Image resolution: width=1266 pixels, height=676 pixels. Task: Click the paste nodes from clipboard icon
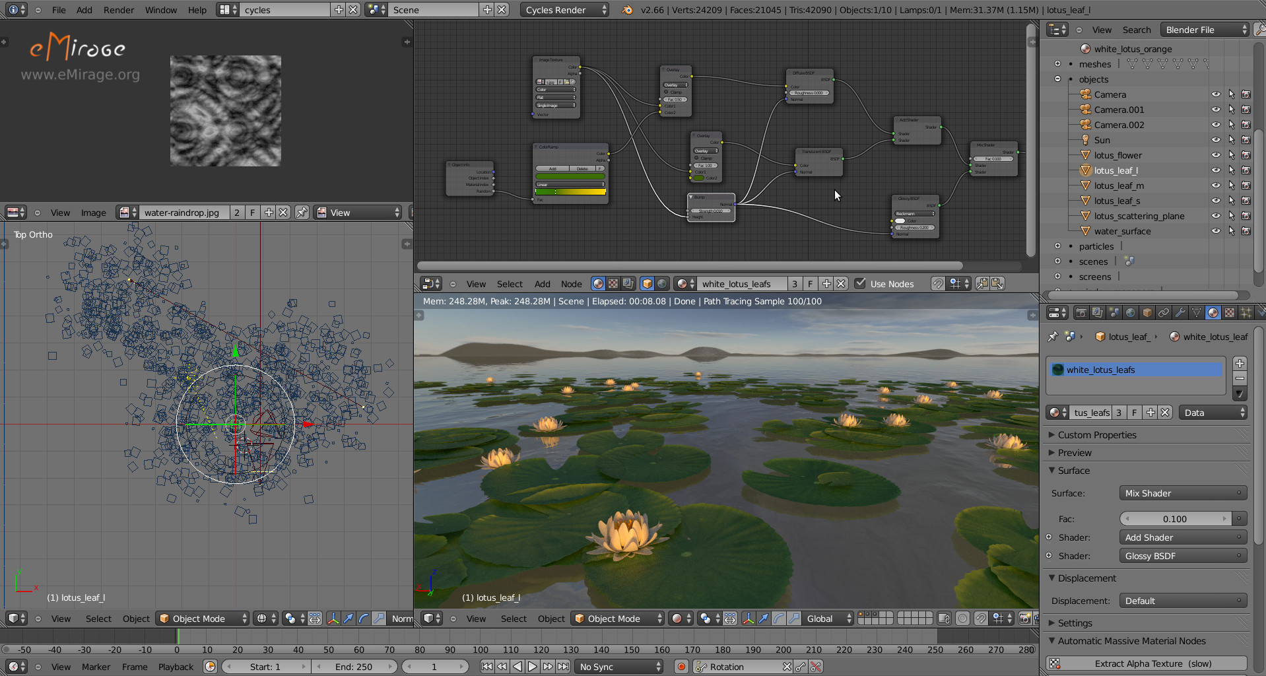pyautogui.click(x=997, y=284)
